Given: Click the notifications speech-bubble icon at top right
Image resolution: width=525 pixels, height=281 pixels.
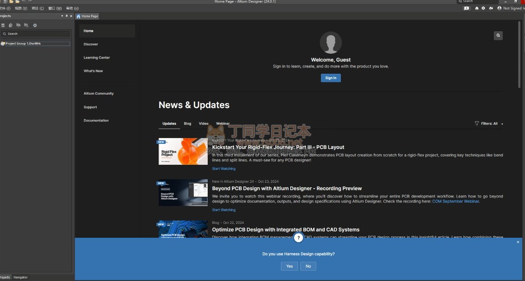Looking at the screenshot, I should (x=466, y=8).
